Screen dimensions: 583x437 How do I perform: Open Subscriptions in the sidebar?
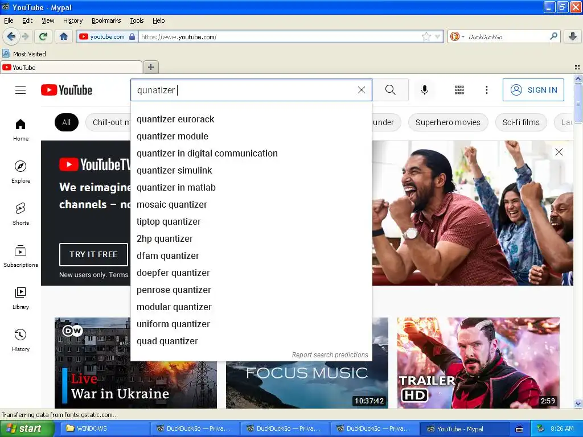[20, 257]
